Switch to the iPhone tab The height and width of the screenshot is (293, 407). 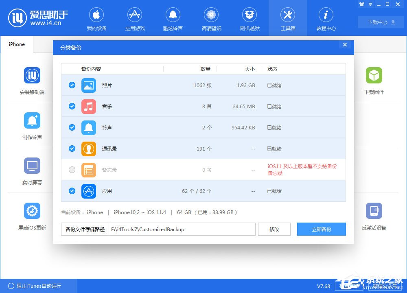point(16,44)
